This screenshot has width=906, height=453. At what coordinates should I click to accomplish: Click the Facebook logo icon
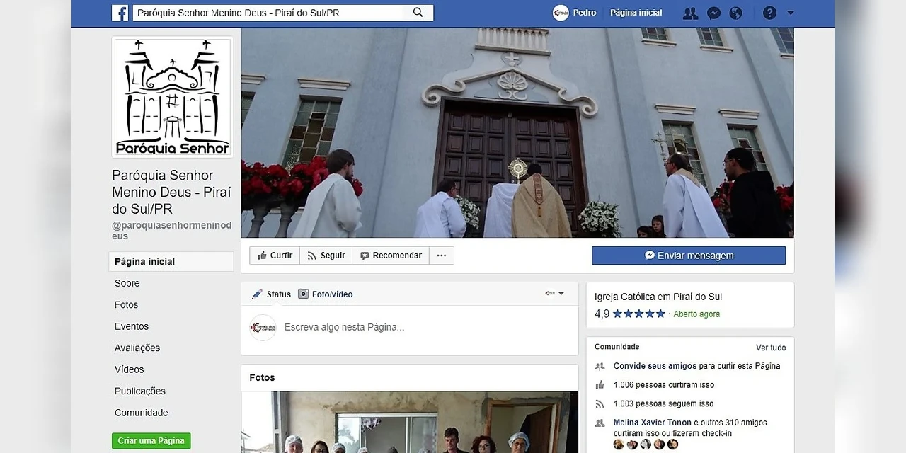pyautogui.click(x=120, y=13)
